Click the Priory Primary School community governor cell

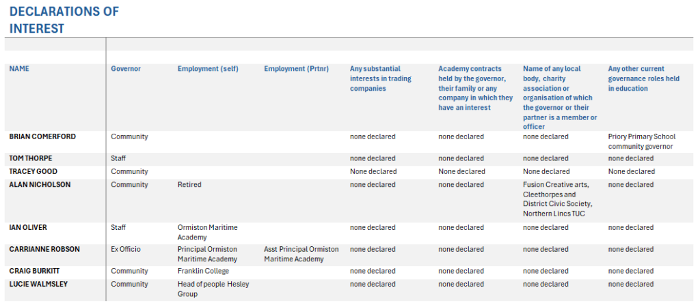pyautogui.click(x=641, y=141)
